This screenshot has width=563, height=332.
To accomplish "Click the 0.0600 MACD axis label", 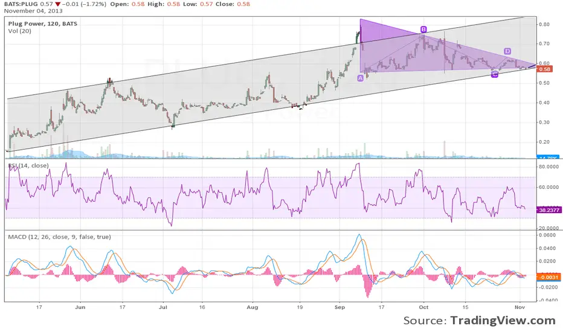I will click(x=548, y=235).
